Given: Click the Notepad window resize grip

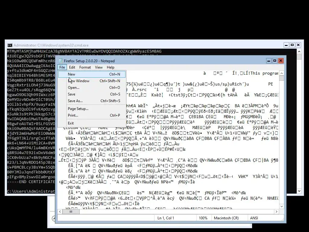Looking at the screenshot, I should tap(282, 219).
